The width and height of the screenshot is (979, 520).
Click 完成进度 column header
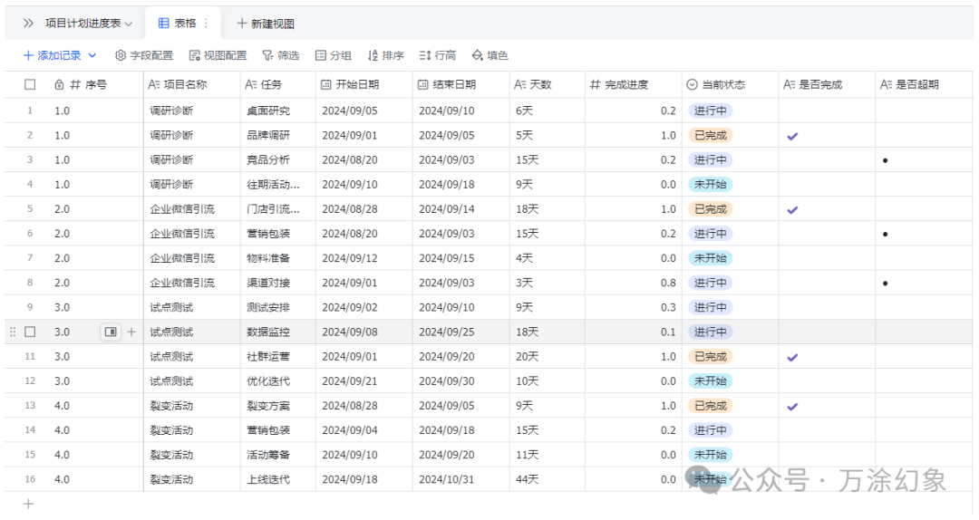coord(633,84)
